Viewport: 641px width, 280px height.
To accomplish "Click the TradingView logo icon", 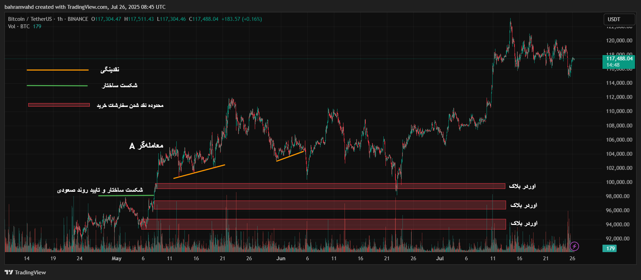I will 9,272.
